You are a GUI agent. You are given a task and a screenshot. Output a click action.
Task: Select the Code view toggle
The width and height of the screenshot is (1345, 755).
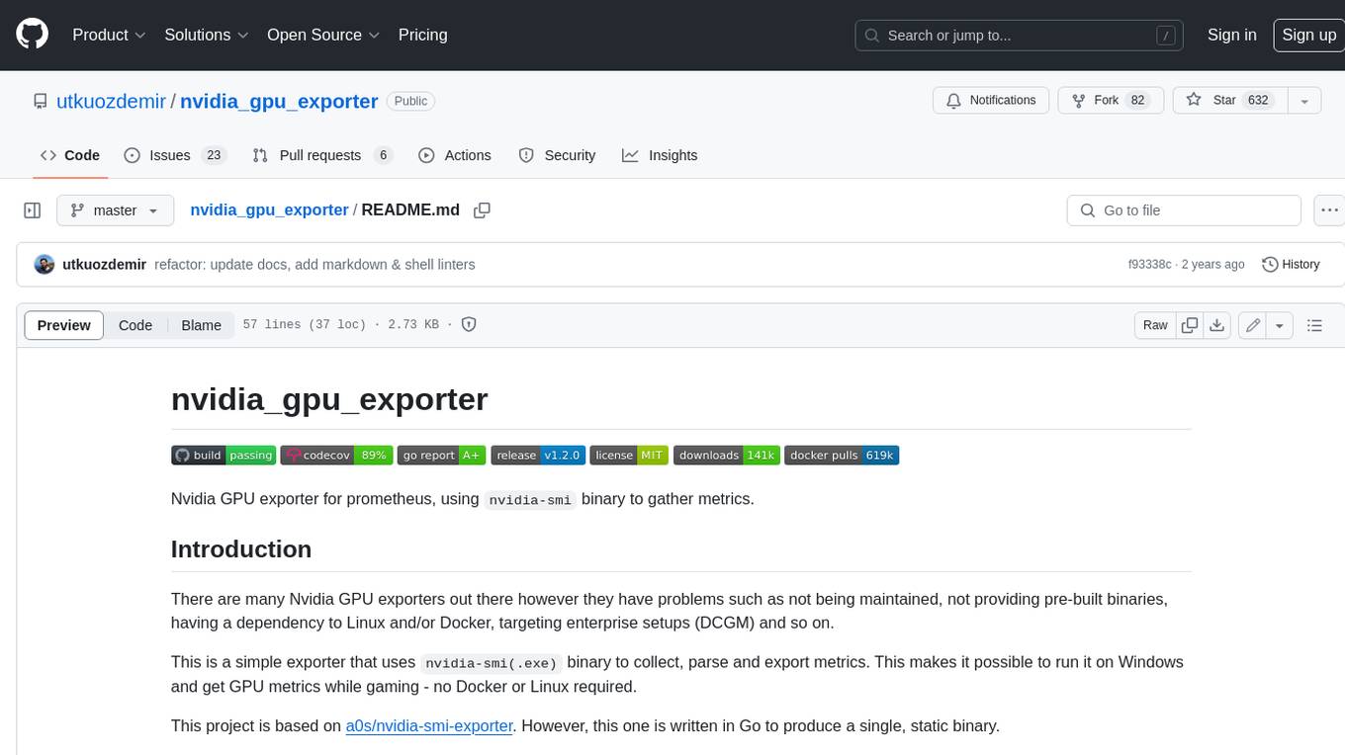[135, 325]
